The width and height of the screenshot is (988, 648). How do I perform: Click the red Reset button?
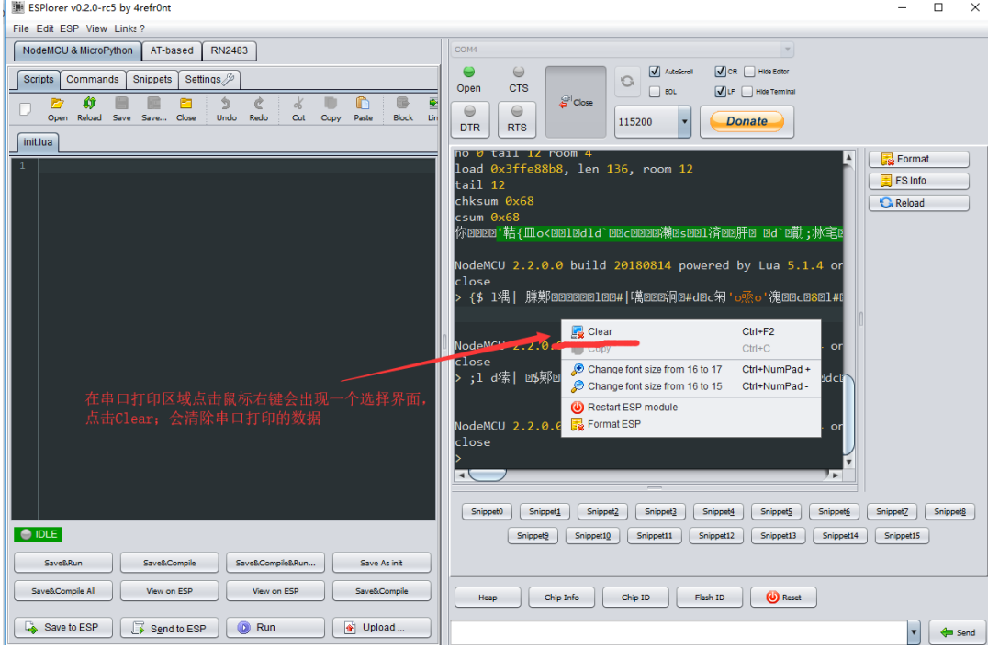783,597
